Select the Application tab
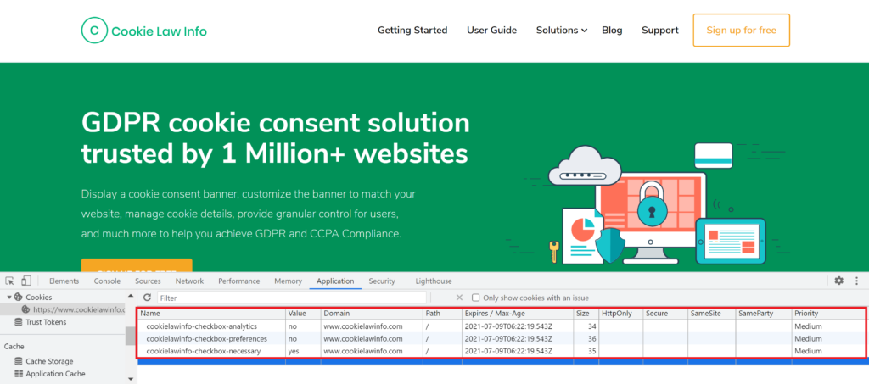 pyautogui.click(x=335, y=281)
